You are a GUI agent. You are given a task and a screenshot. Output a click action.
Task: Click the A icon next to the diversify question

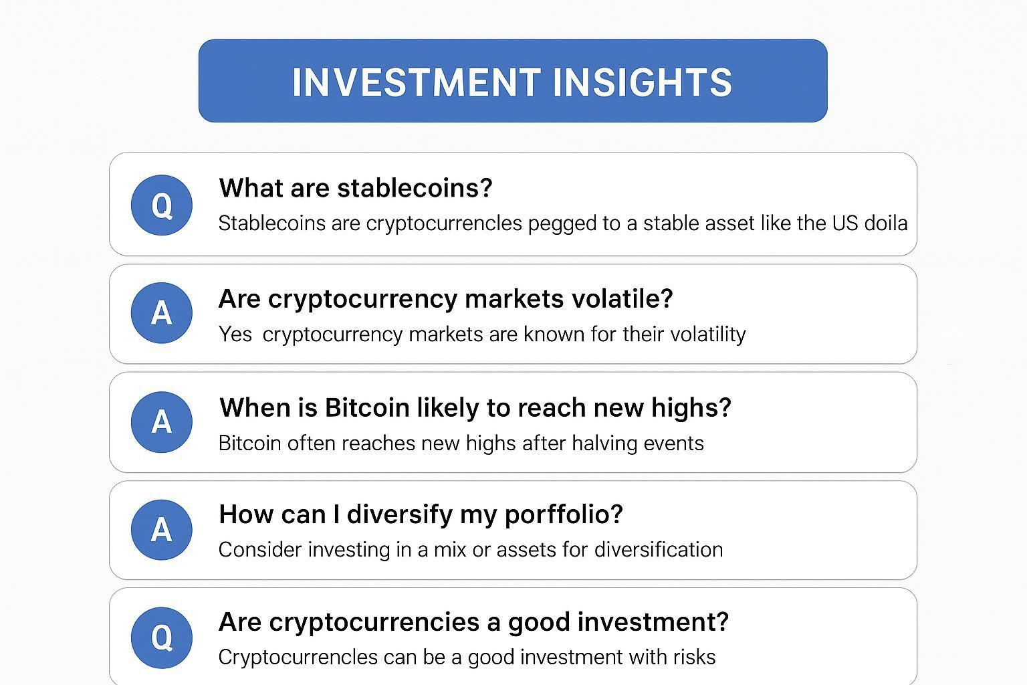161,530
